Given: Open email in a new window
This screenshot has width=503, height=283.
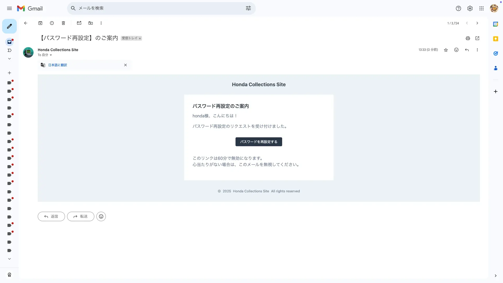Looking at the screenshot, I should coord(477,38).
